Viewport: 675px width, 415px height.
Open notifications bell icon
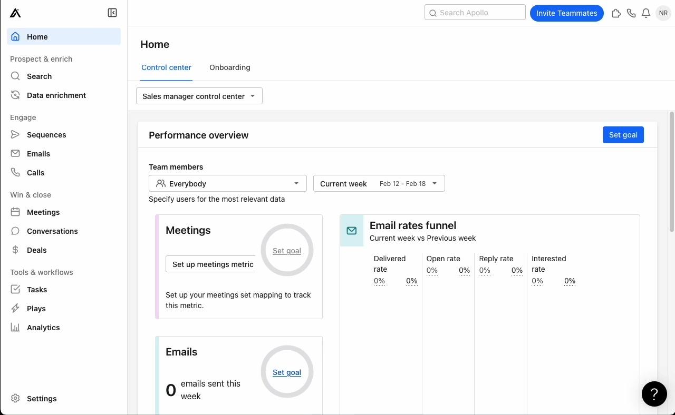pos(646,13)
